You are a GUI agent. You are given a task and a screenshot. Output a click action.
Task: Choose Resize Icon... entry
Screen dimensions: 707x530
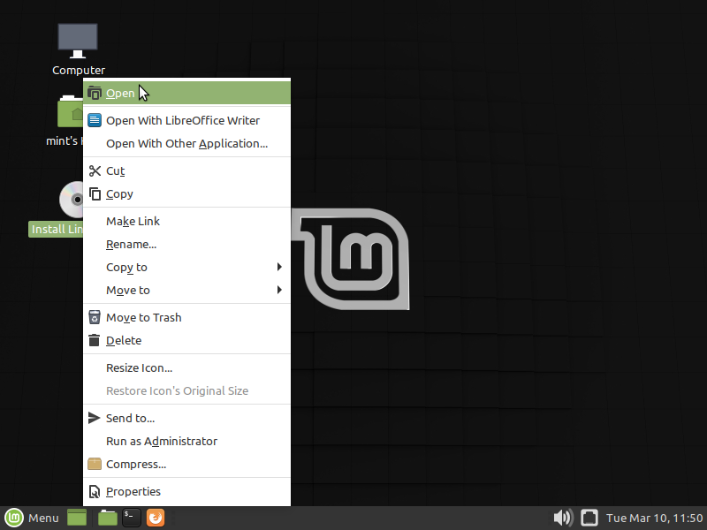tap(187, 367)
